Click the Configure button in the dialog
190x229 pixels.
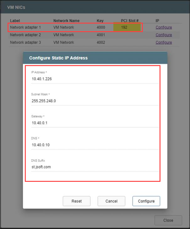click(146, 201)
